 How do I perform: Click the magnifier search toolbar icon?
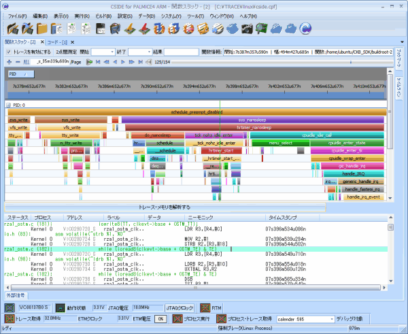point(261,29)
